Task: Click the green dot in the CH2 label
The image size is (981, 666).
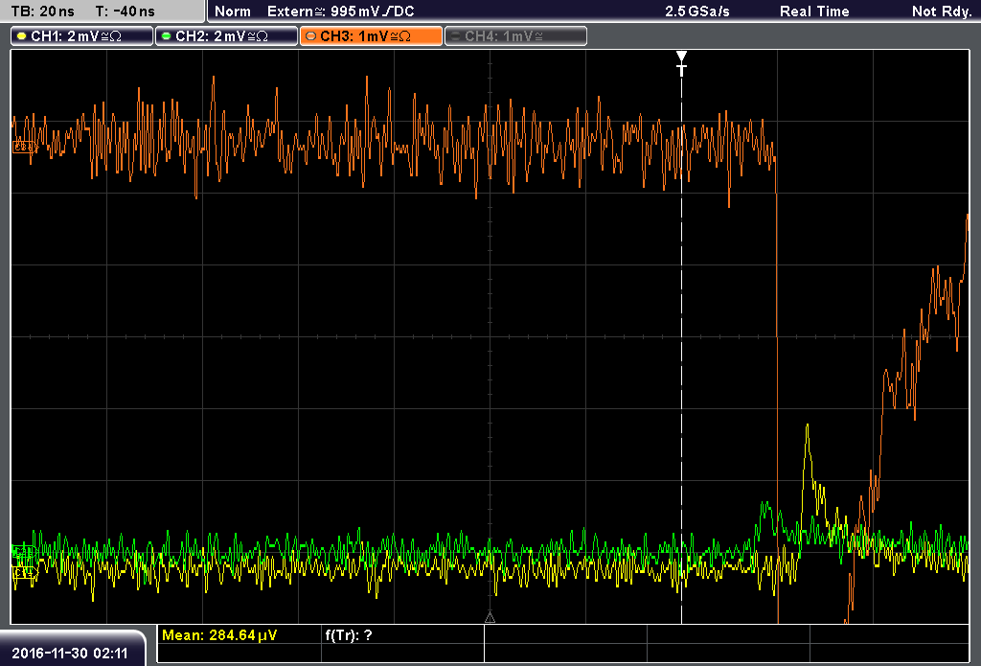Action: pyautogui.click(x=167, y=36)
